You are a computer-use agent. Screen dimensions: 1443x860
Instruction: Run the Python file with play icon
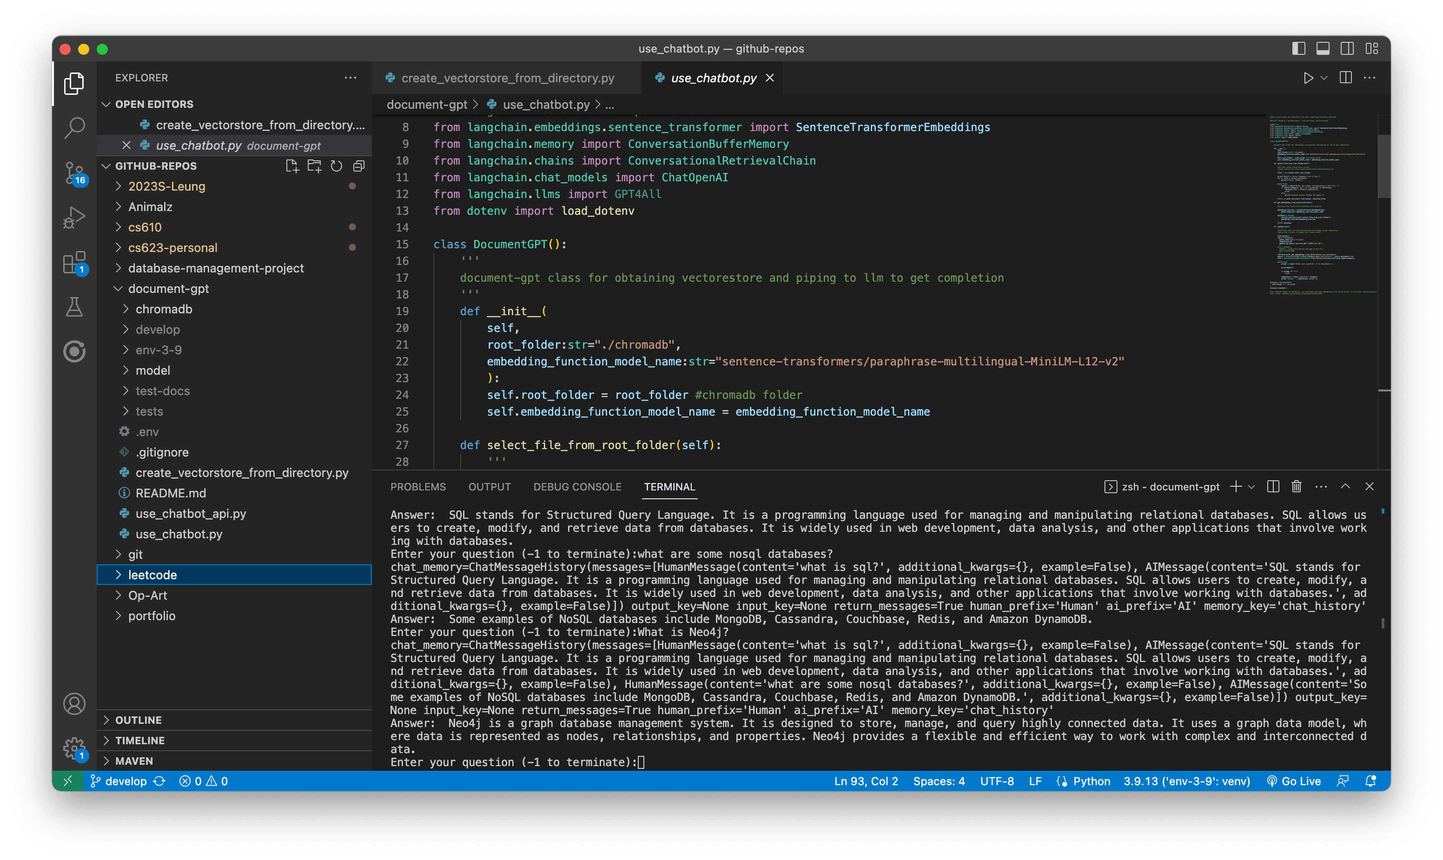point(1308,78)
